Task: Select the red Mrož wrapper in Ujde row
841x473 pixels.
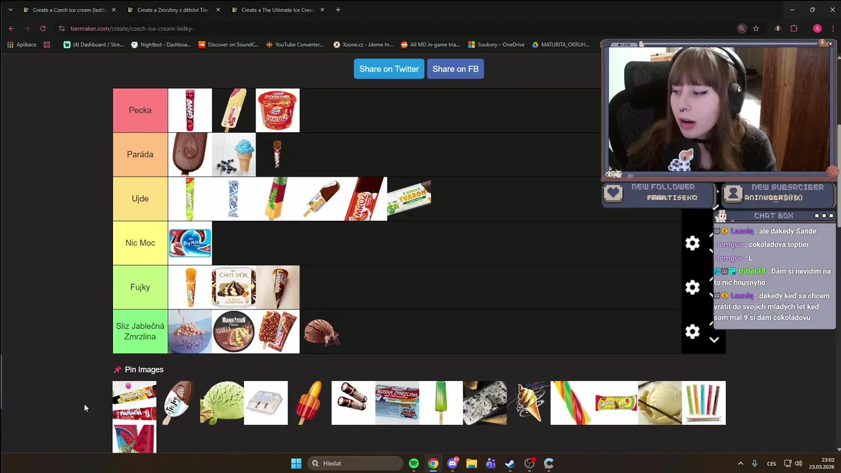Action: point(365,198)
